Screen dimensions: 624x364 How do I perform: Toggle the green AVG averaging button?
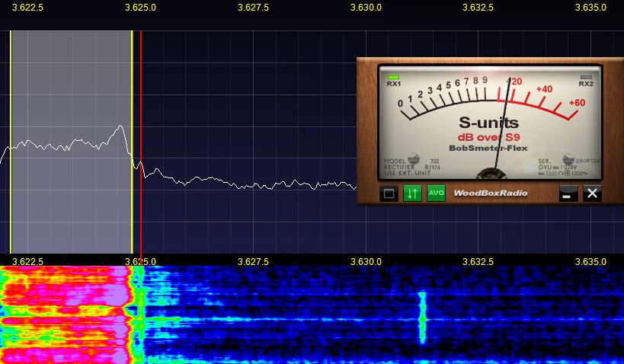(436, 193)
